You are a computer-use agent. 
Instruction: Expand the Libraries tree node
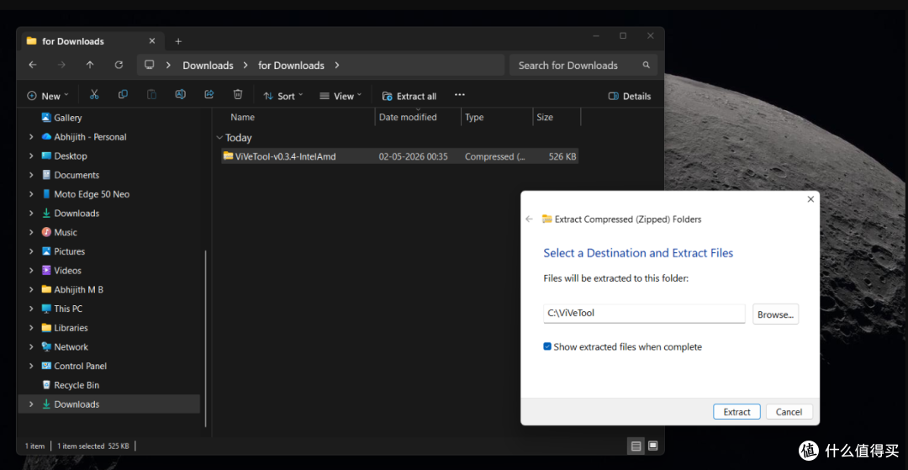point(31,328)
